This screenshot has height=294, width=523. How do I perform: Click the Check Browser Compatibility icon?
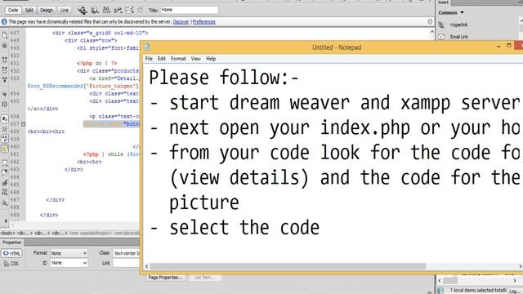pos(129,10)
